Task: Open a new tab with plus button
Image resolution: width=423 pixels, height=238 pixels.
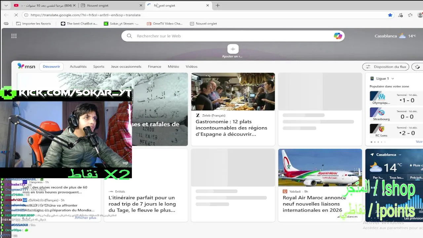Action: pyautogui.click(x=217, y=5)
